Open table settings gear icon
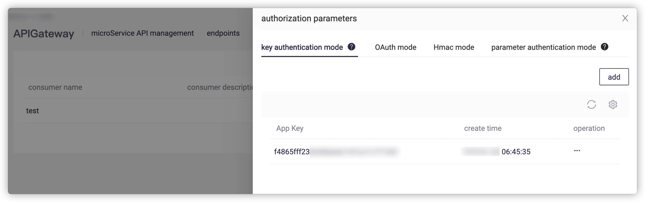The image size is (645, 202). click(x=613, y=104)
